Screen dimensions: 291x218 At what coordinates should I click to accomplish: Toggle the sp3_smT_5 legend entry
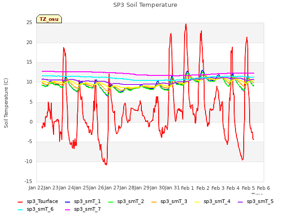[x=256, y=202]
